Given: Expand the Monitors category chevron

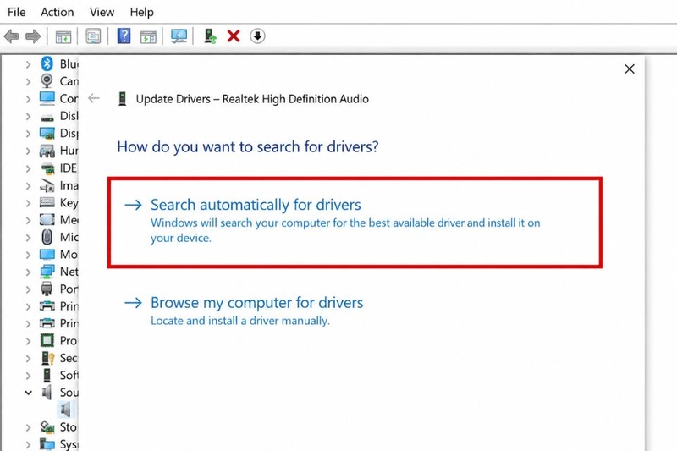Looking at the screenshot, I should click(28, 255).
